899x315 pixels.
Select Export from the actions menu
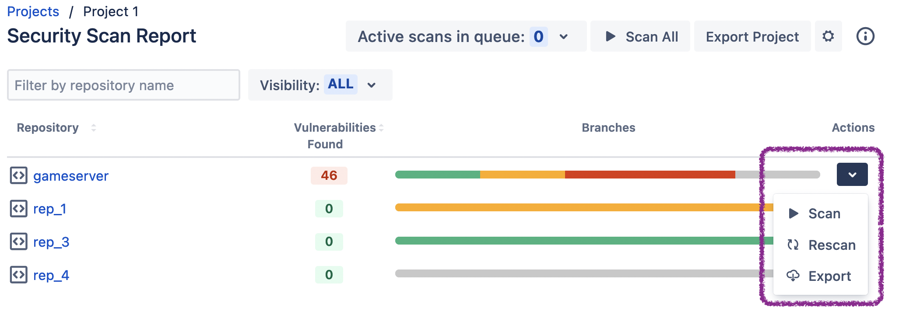[829, 276]
